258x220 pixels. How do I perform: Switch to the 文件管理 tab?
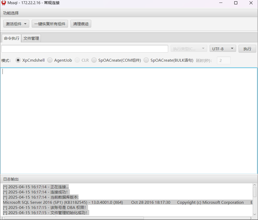click(31, 38)
